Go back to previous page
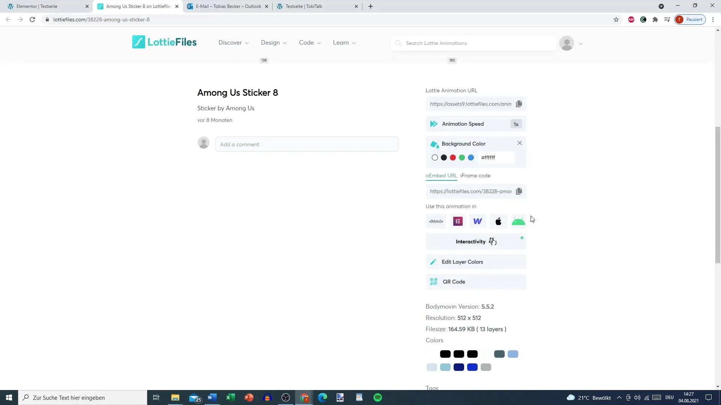This screenshot has height=405, width=721. pyautogui.click(x=8, y=19)
